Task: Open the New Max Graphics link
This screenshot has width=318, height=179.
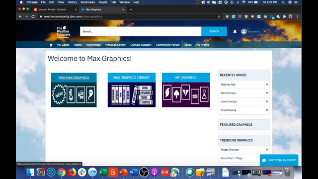Action: (x=74, y=78)
